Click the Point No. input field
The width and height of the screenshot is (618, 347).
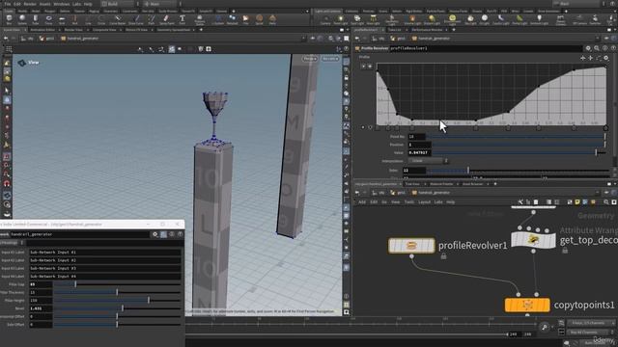pos(416,137)
